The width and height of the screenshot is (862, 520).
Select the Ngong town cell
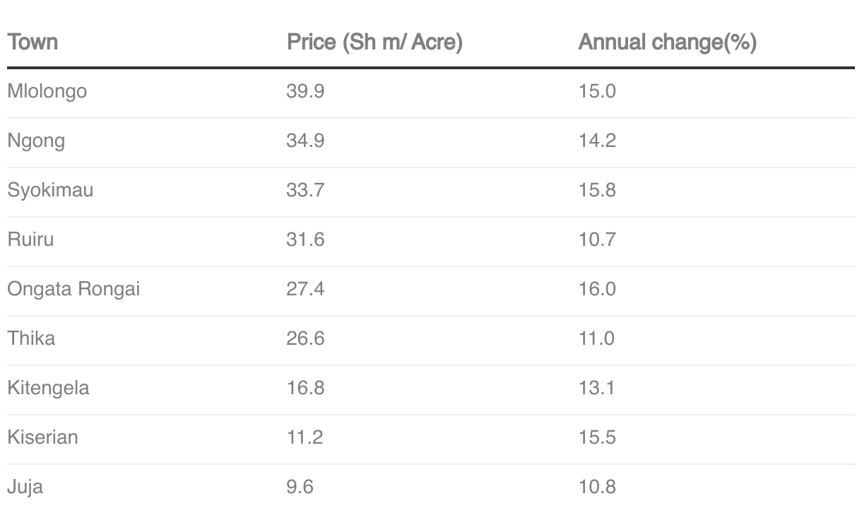pos(36,141)
